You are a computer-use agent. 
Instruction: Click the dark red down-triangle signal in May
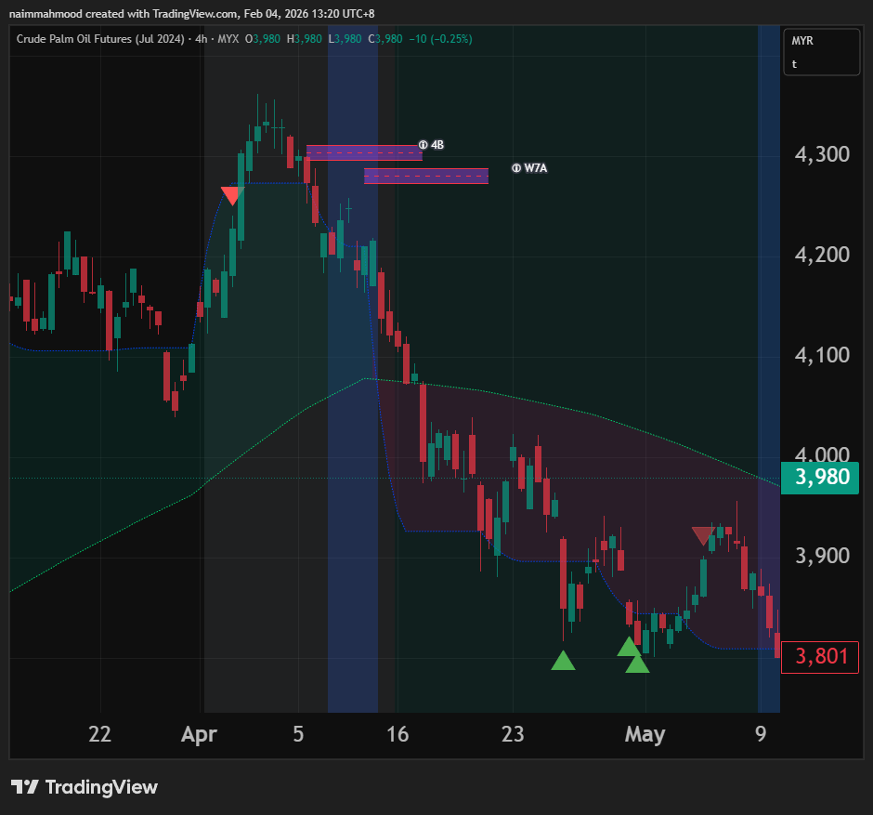coord(703,535)
